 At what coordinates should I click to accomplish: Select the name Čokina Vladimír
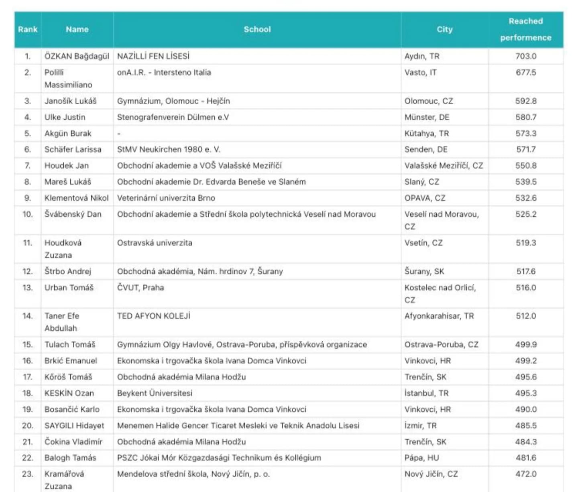click(x=73, y=442)
